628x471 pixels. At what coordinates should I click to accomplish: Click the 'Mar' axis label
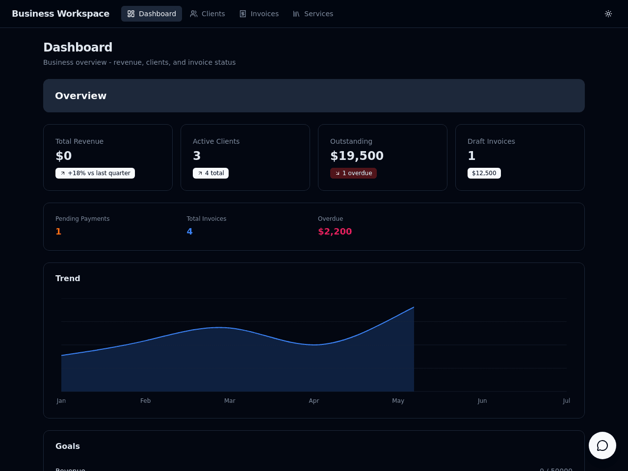(230, 401)
